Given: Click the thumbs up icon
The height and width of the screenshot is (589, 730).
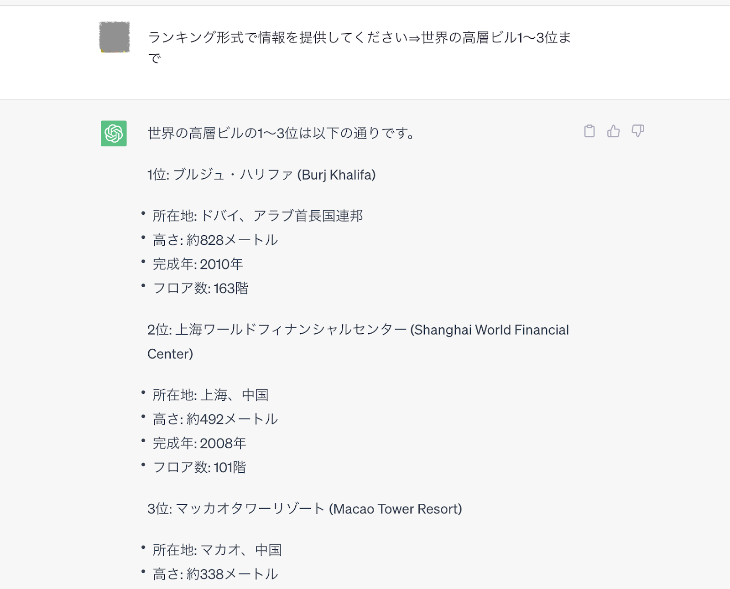Looking at the screenshot, I should point(614,131).
